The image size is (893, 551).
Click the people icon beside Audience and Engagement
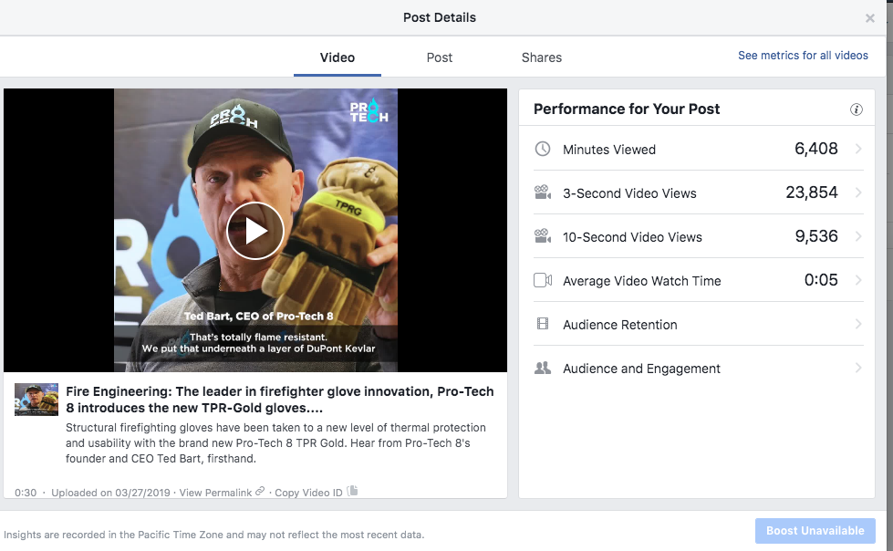[543, 368]
